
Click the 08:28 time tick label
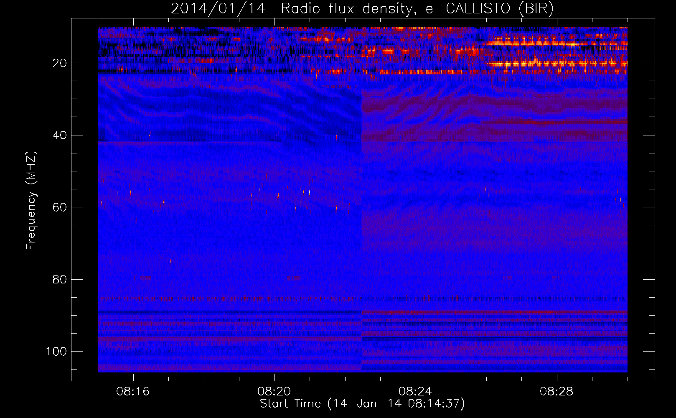coord(557,392)
